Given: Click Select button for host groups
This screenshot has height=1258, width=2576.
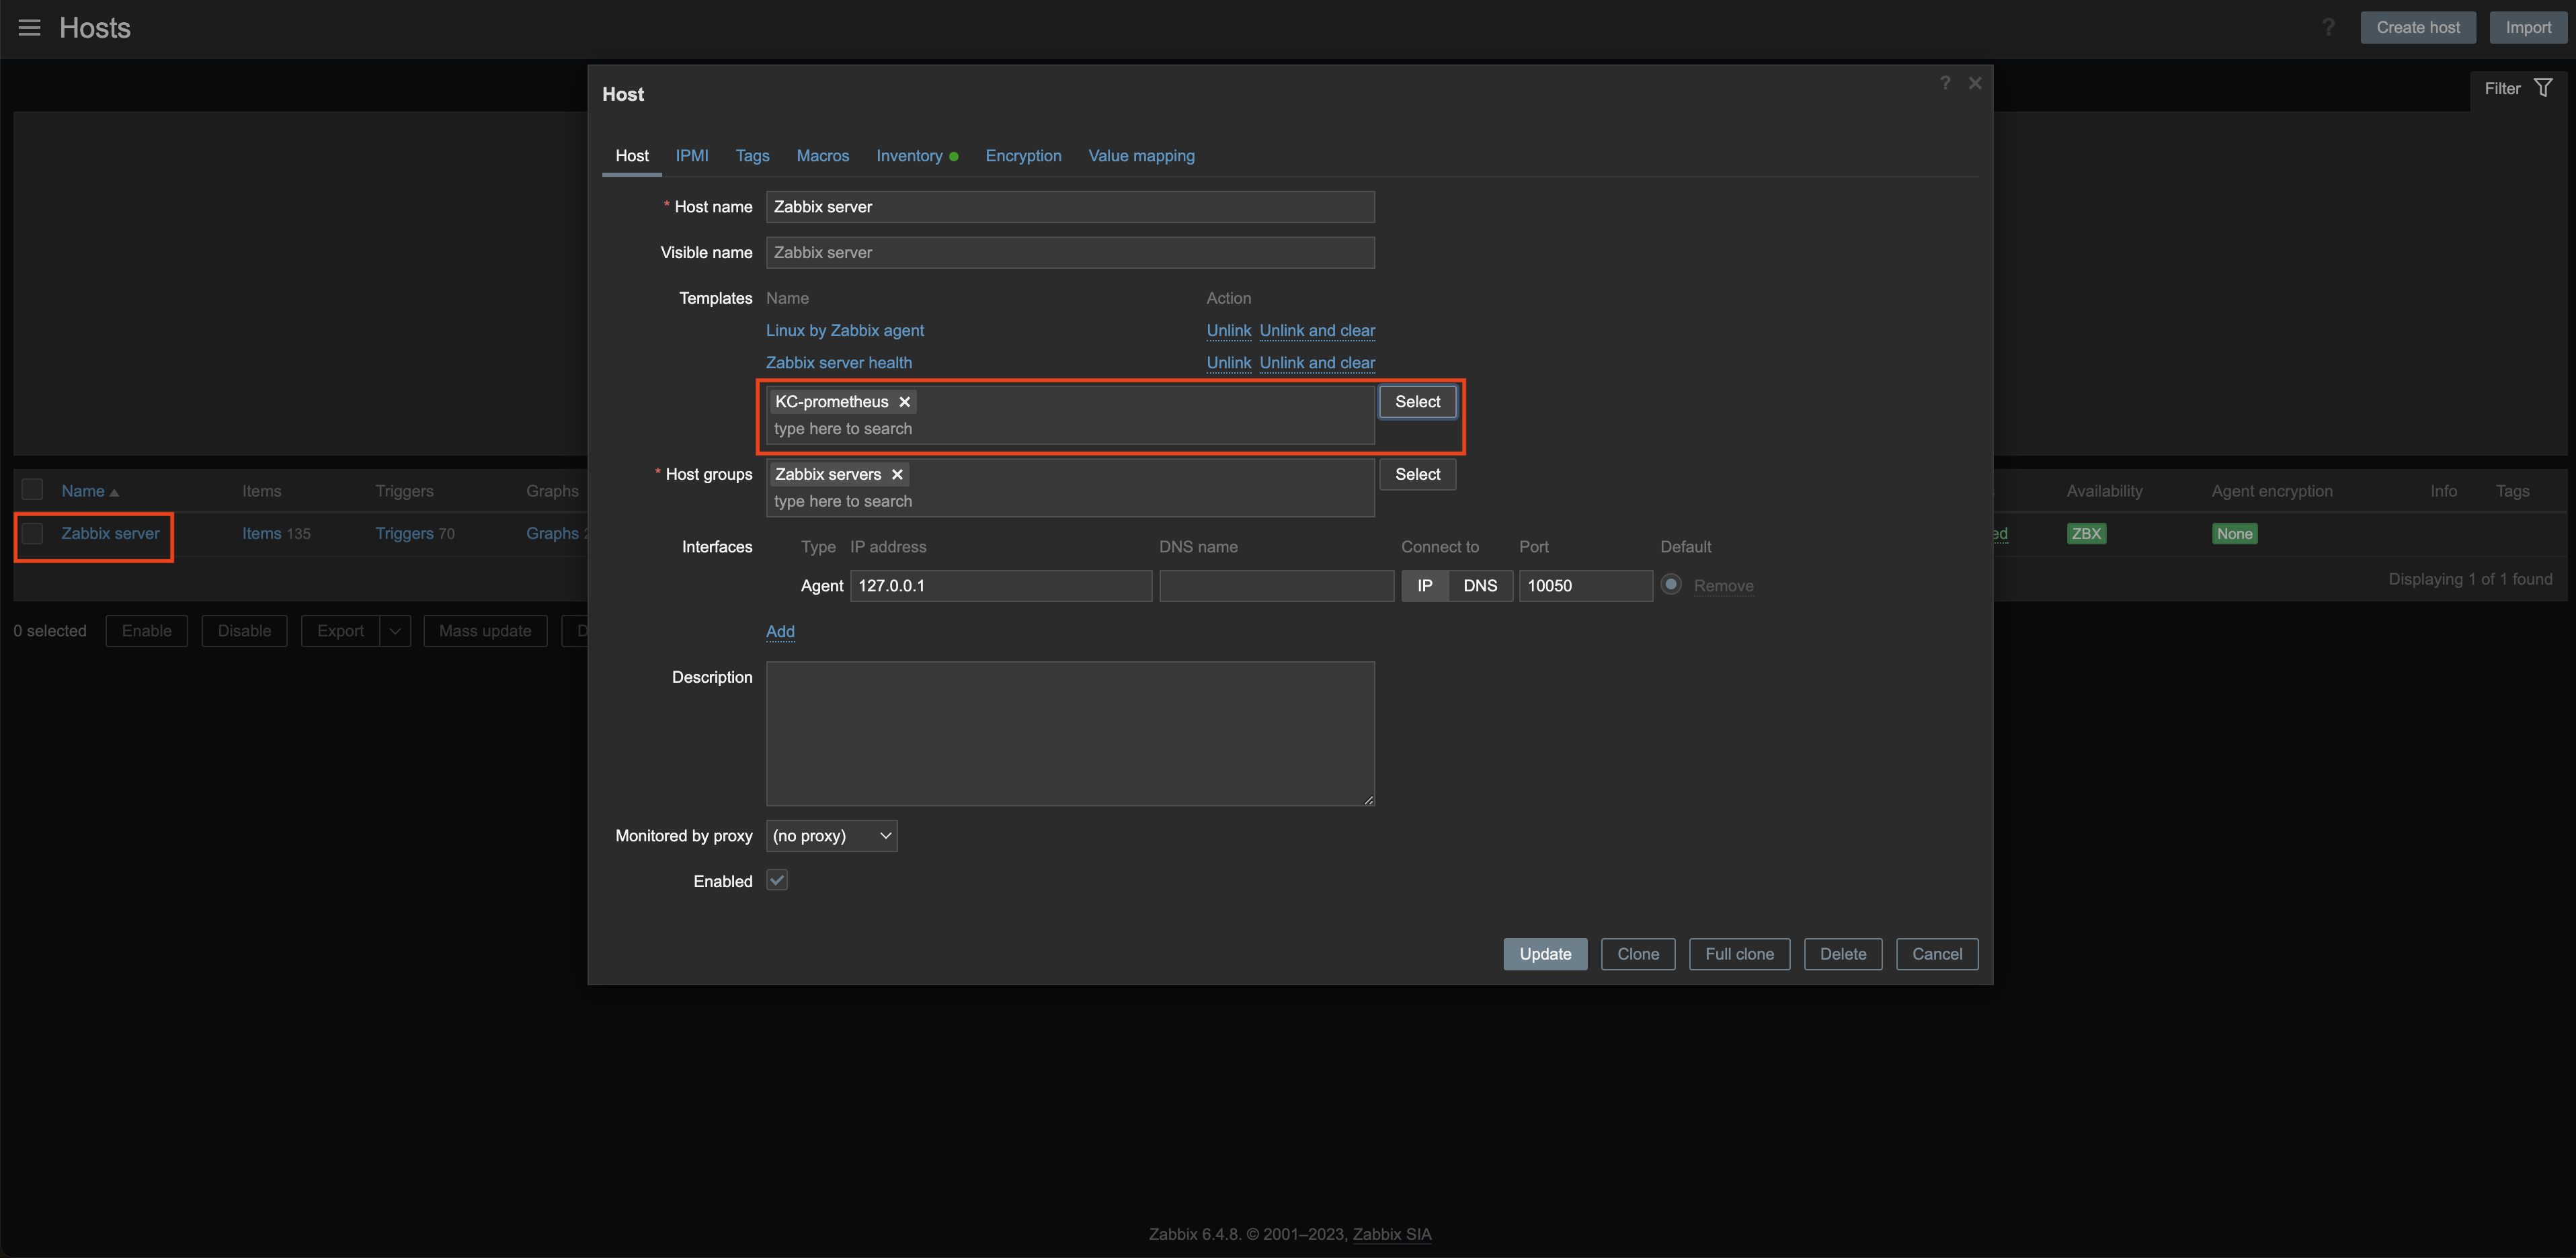Looking at the screenshot, I should click(1417, 475).
